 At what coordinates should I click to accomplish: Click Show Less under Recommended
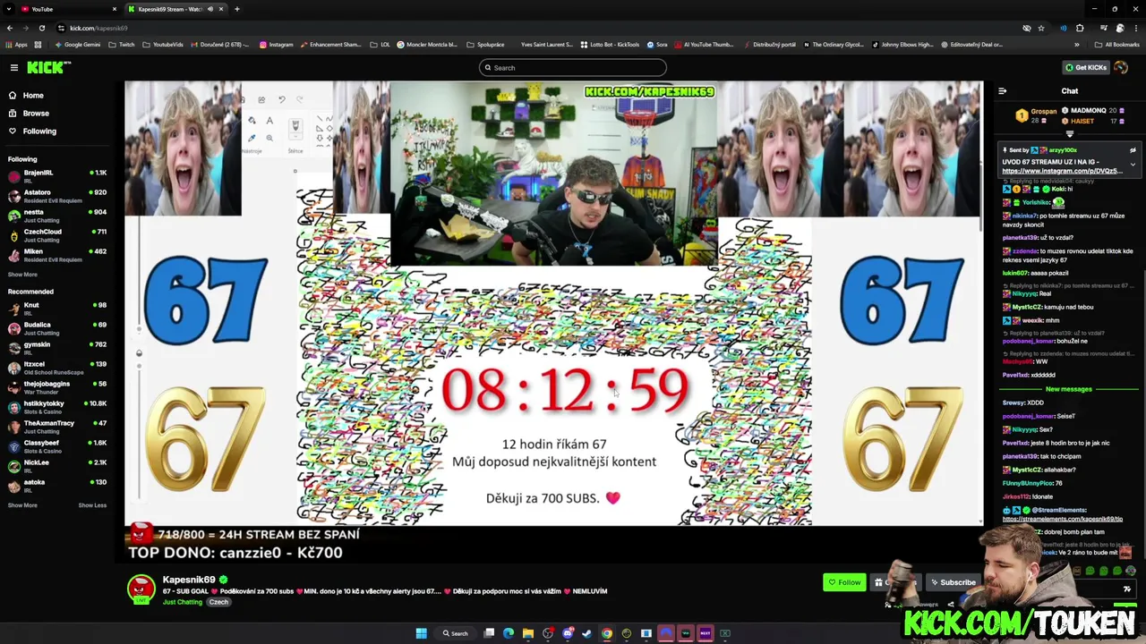click(x=92, y=505)
